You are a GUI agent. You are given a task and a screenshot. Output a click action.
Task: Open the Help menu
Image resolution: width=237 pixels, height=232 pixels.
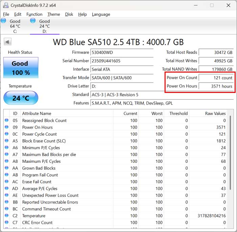[82, 14]
